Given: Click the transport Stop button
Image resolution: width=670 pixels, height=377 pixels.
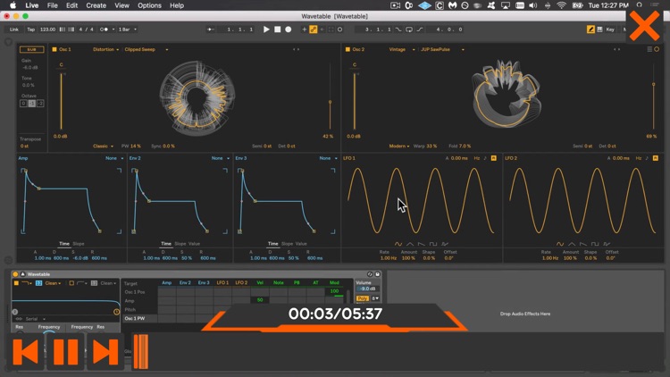Looking at the screenshot, I should click(x=277, y=29).
